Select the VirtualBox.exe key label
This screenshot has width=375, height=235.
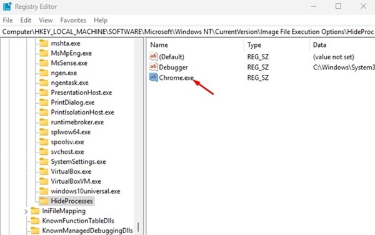[x=71, y=171]
